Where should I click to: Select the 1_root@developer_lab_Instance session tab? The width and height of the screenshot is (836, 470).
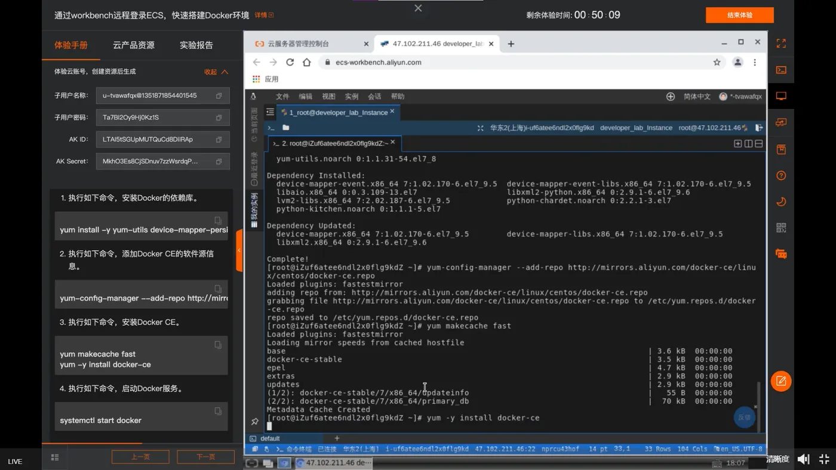[x=339, y=112]
